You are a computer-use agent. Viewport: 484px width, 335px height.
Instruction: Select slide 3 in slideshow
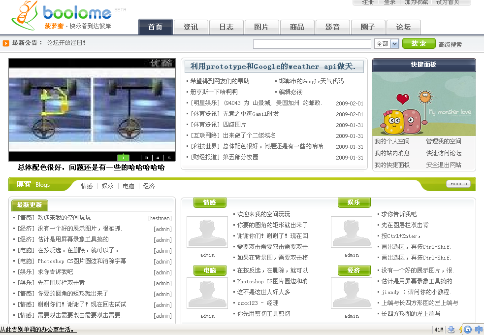[x=146, y=158]
